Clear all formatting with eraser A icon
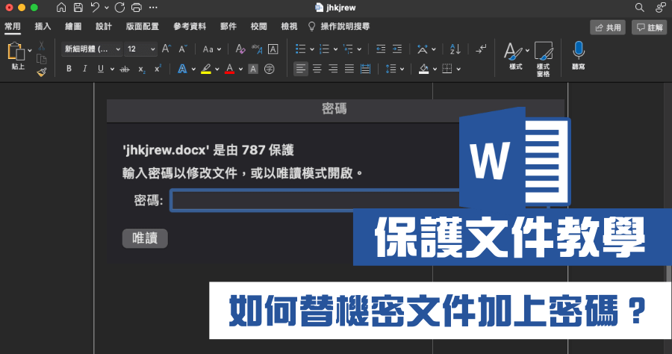This screenshot has height=354, width=672. pyautogui.click(x=240, y=49)
